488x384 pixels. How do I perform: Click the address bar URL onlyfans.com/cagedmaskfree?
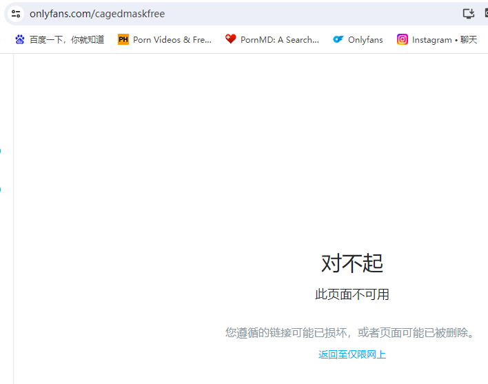[x=97, y=14]
